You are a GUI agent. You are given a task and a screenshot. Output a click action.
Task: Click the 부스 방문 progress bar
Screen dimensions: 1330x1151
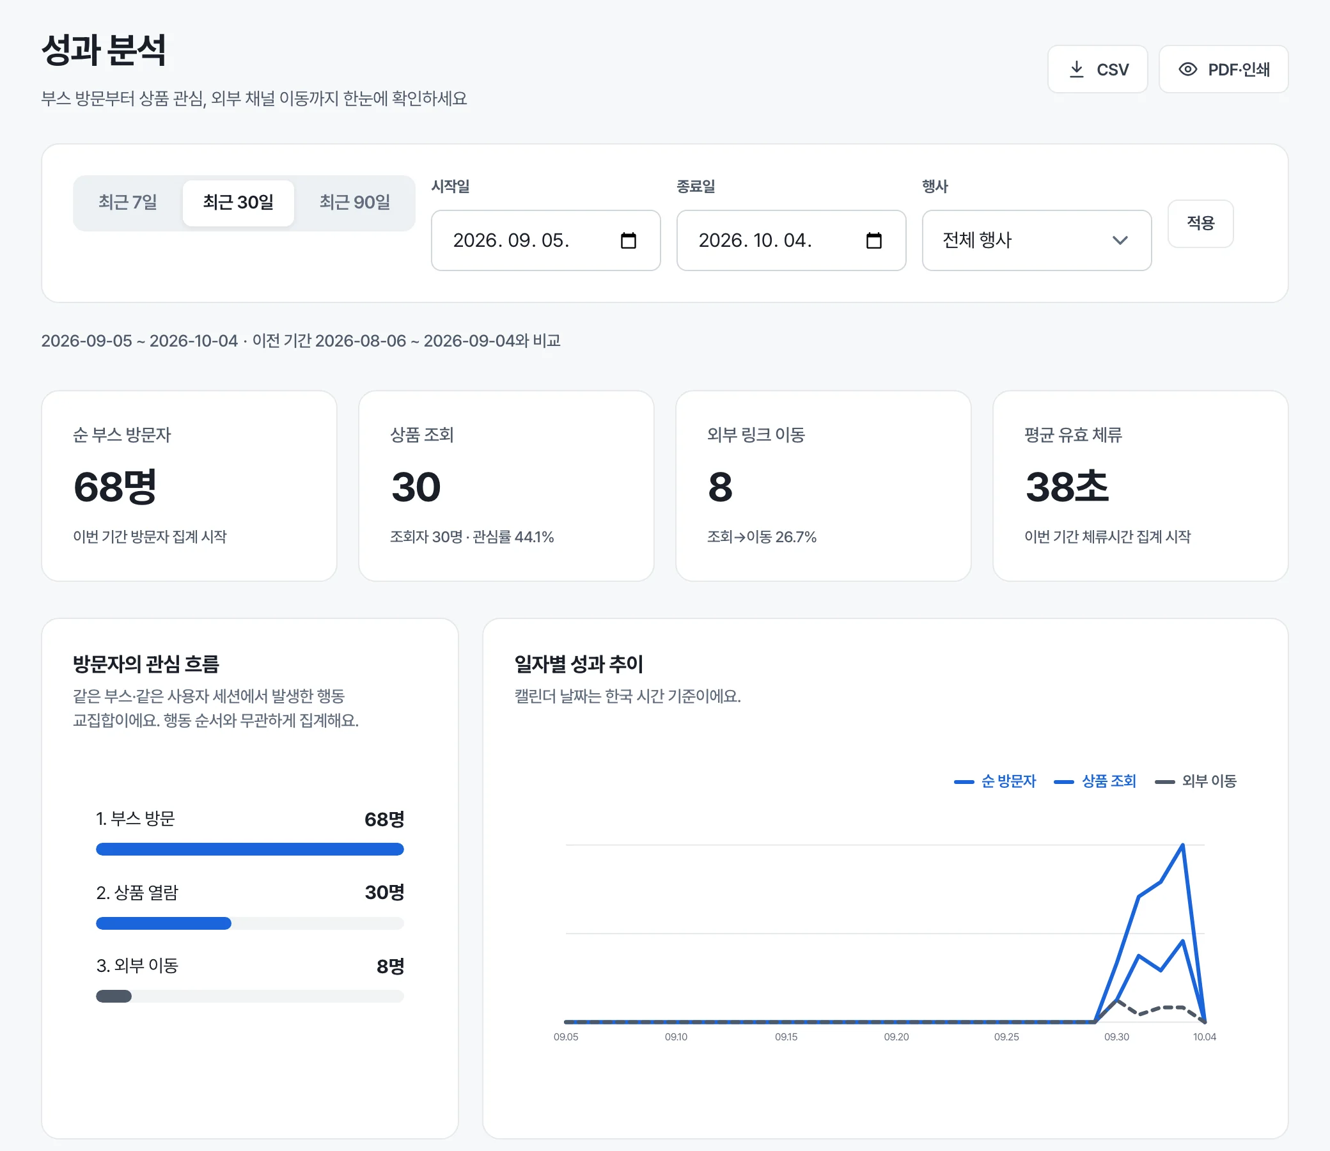point(250,849)
